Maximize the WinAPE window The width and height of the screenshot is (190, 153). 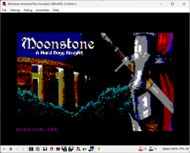coord(172,4)
